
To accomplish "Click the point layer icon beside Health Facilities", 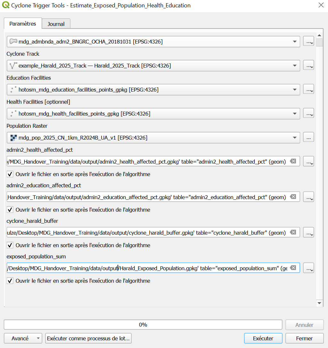I will [13, 113].
